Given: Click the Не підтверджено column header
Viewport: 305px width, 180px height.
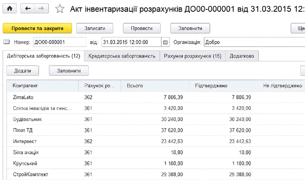Looking at the screenshot, I should point(281,86).
